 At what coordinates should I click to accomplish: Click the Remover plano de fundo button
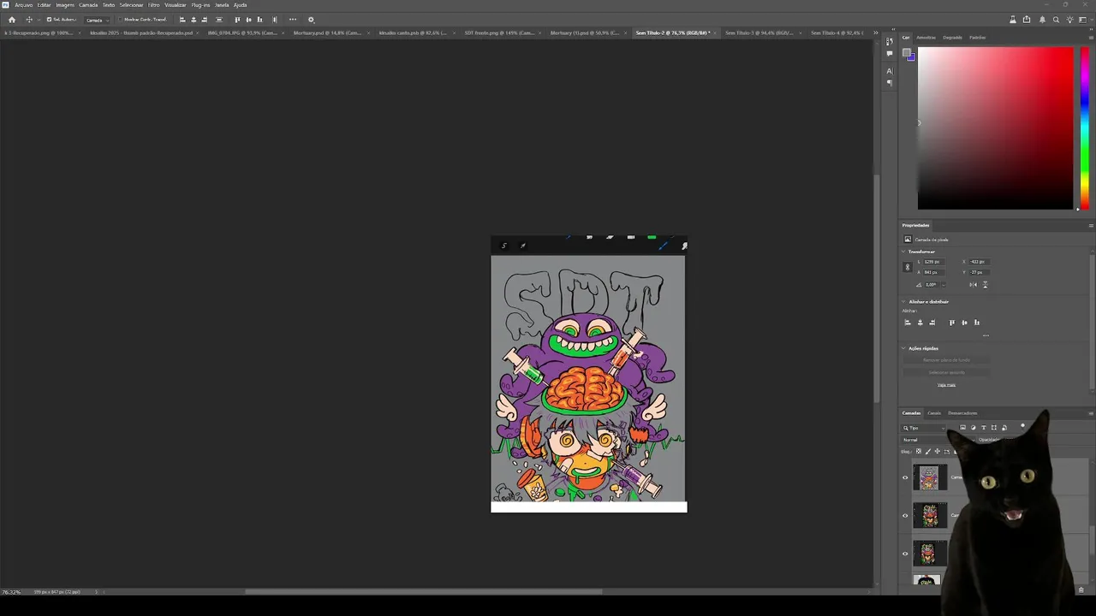pos(946,360)
